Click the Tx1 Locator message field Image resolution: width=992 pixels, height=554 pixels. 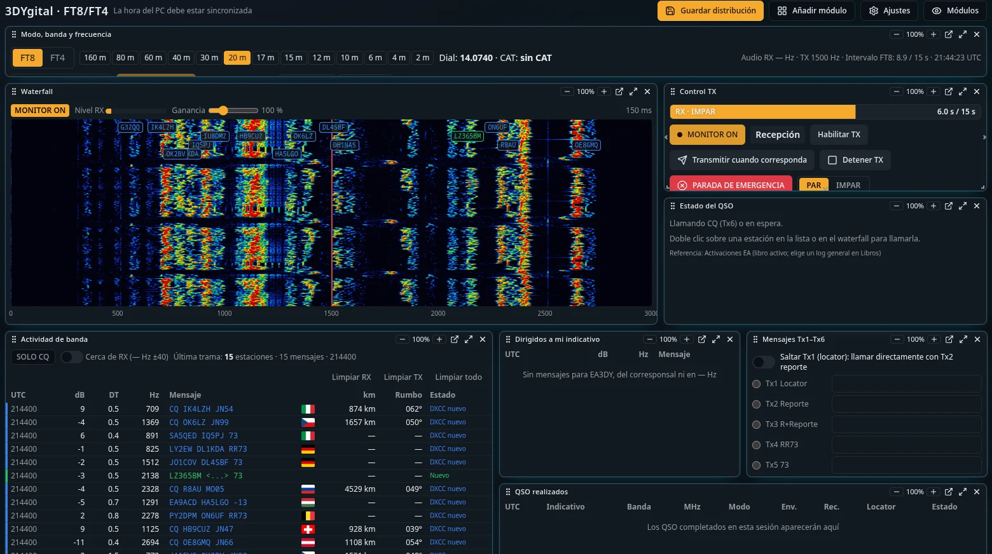(x=906, y=384)
